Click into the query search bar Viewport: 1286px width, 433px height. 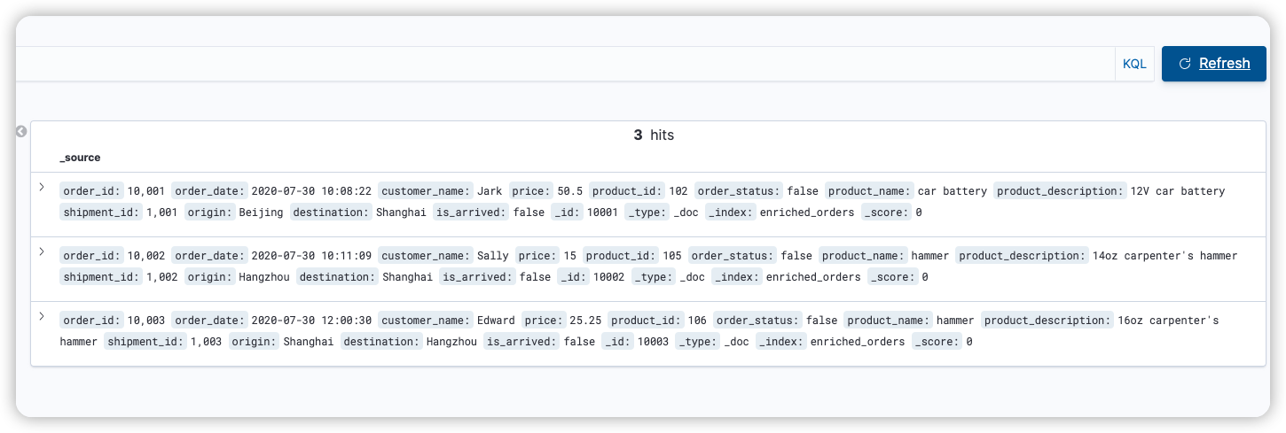(559, 64)
